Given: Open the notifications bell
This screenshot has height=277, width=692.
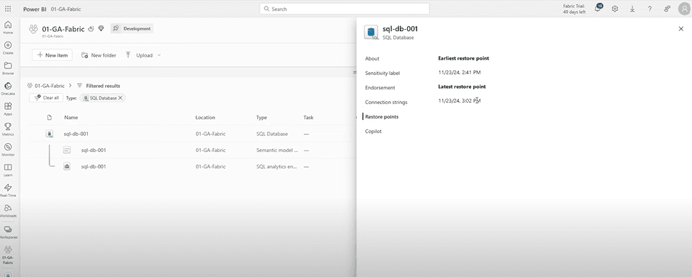Looking at the screenshot, I should click(x=598, y=8).
